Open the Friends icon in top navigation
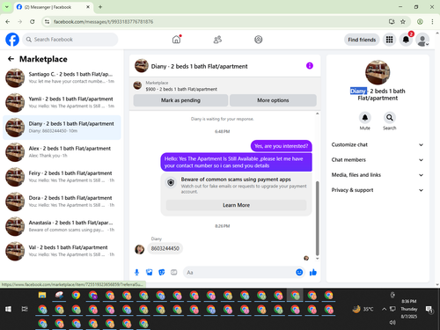 [x=217, y=40]
